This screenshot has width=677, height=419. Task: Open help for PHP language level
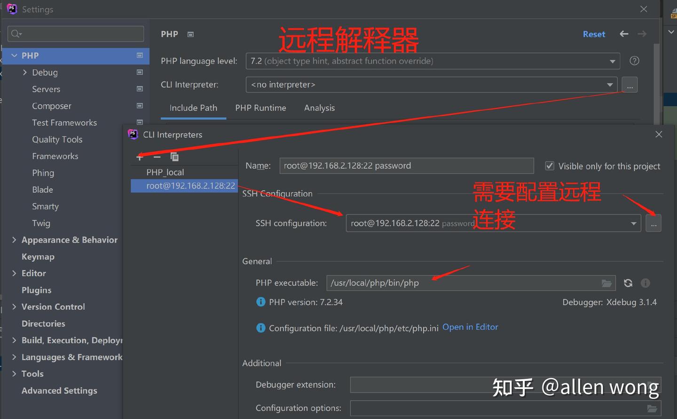(x=634, y=61)
